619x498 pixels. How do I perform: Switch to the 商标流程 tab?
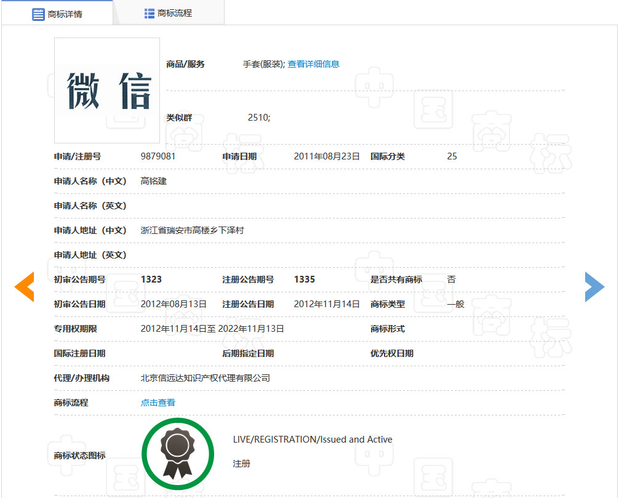pyautogui.click(x=169, y=13)
